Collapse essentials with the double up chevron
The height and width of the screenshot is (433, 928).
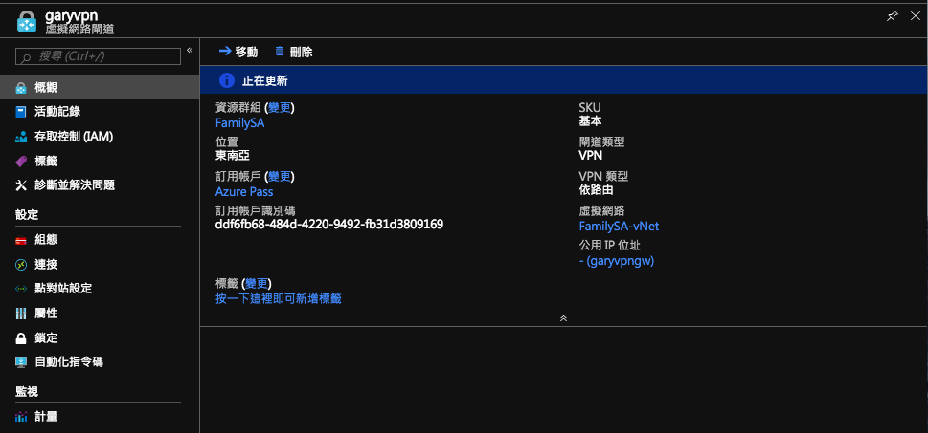pyautogui.click(x=563, y=318)
